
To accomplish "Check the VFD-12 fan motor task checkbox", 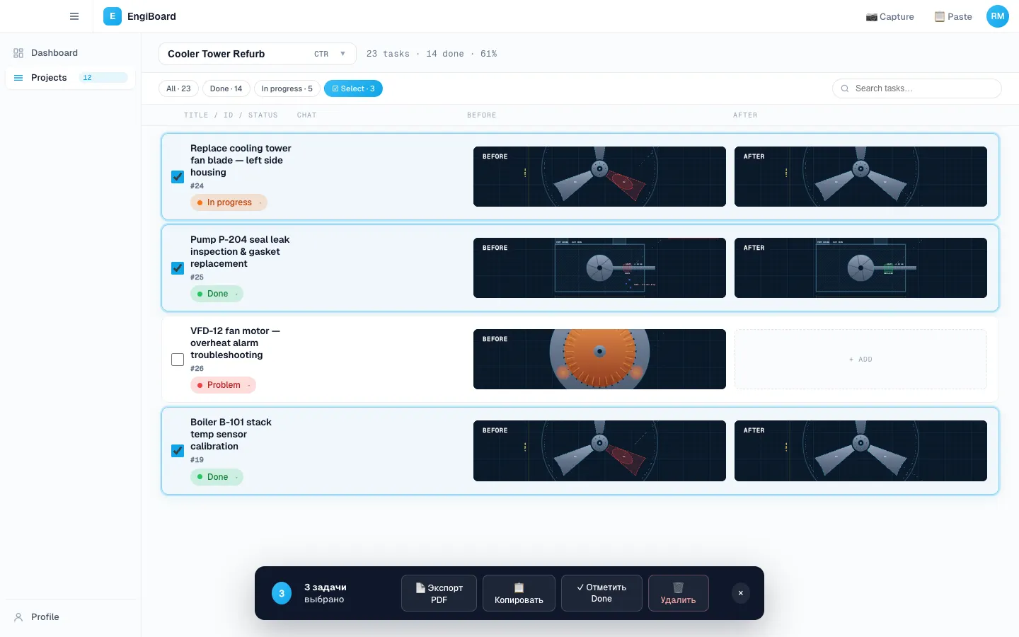I will click(178, 360).
